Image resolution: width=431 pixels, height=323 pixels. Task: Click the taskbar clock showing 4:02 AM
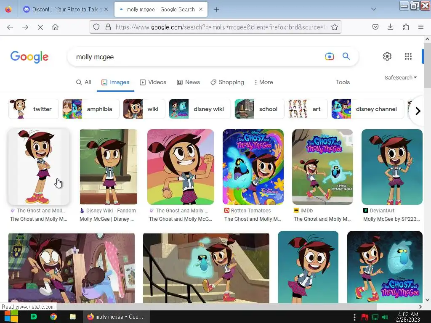point(408,317)
